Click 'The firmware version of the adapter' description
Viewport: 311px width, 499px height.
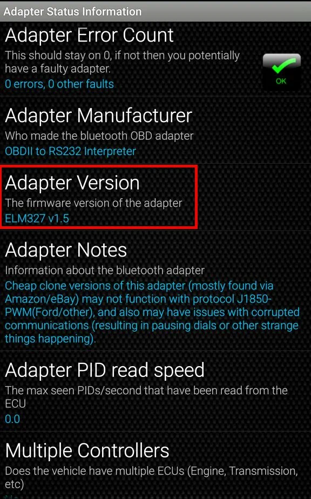pyautogui.click(x=93, y=203)
